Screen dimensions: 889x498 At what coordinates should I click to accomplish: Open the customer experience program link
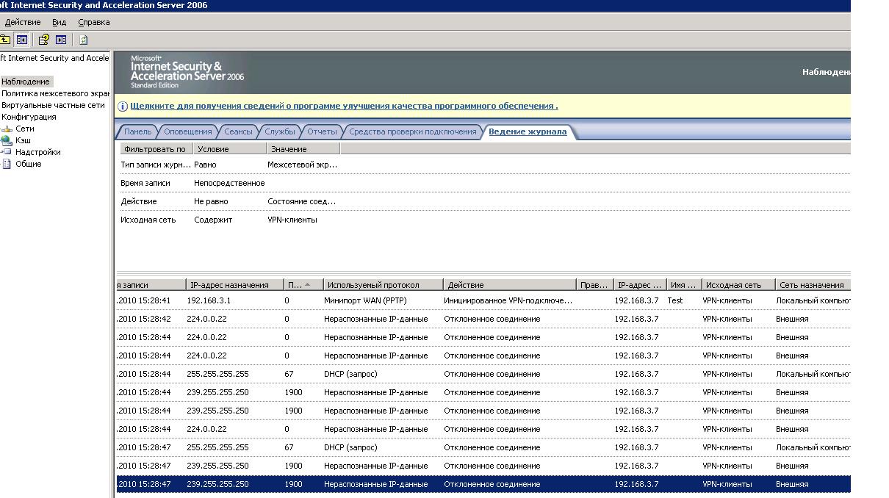coord(344,106)
